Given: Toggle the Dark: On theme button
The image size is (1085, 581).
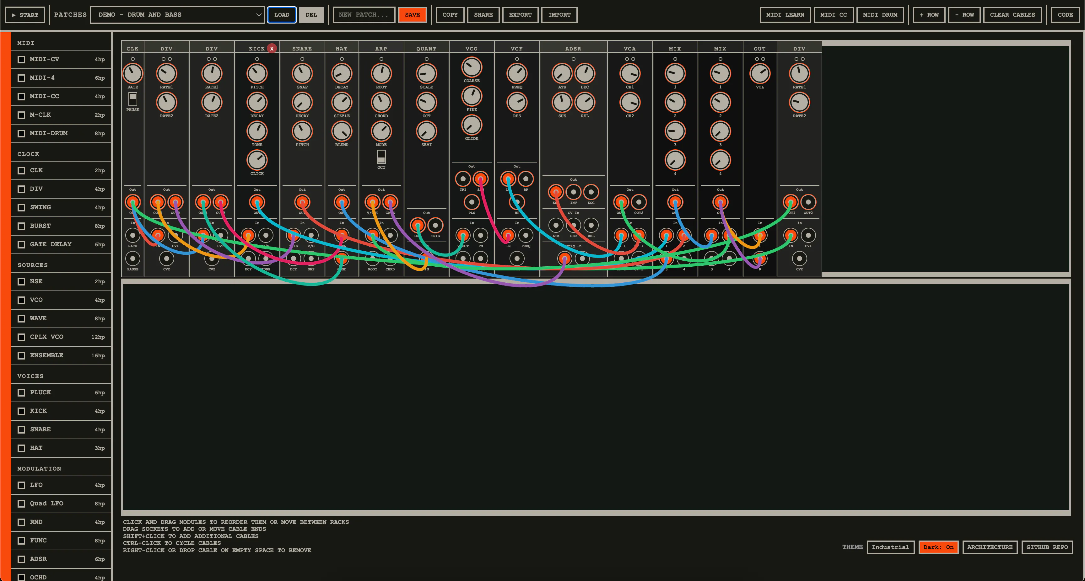Looking at the screenshot, I should [938, 547].
